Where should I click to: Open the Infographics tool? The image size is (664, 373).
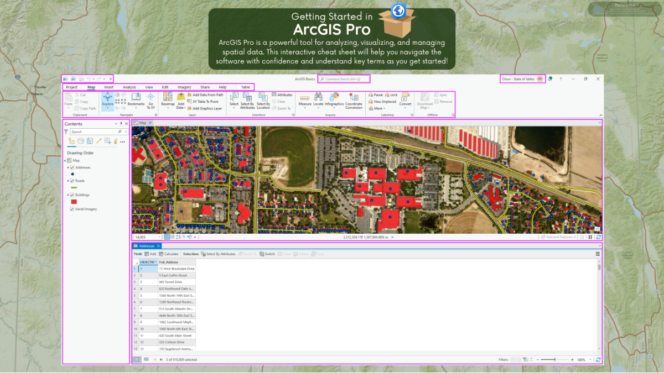[334, 97]
